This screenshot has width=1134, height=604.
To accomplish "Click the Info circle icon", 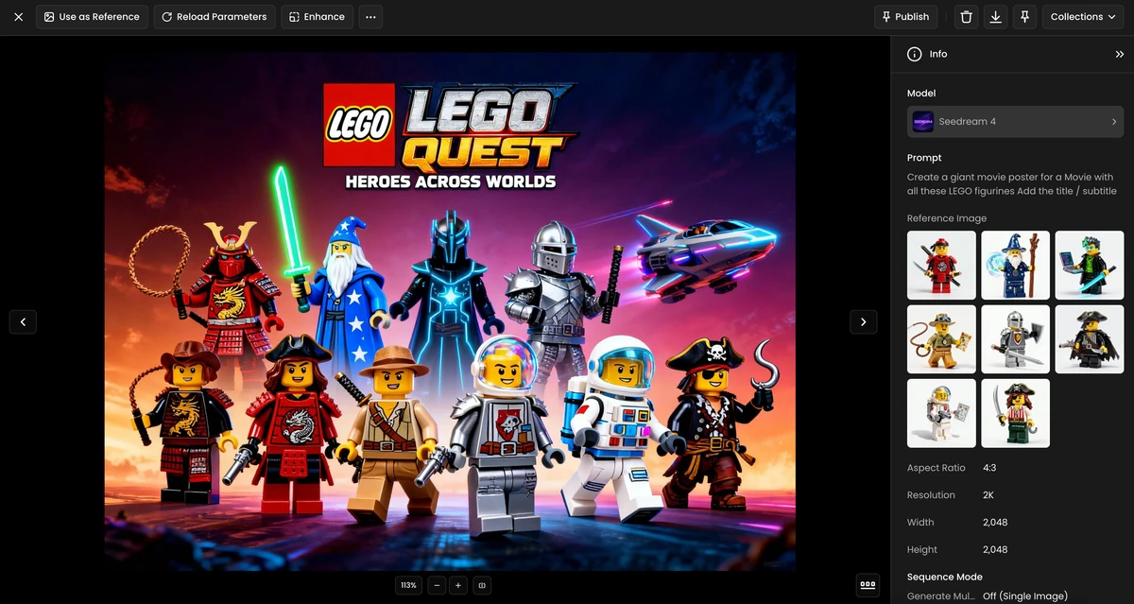I will point(914,55).
